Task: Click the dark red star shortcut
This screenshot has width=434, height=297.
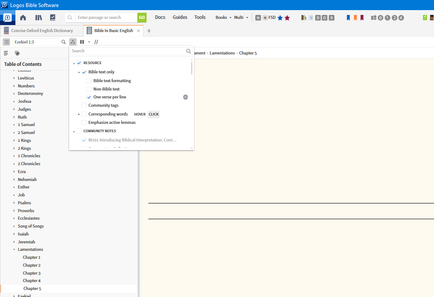Action: [287, 18]
